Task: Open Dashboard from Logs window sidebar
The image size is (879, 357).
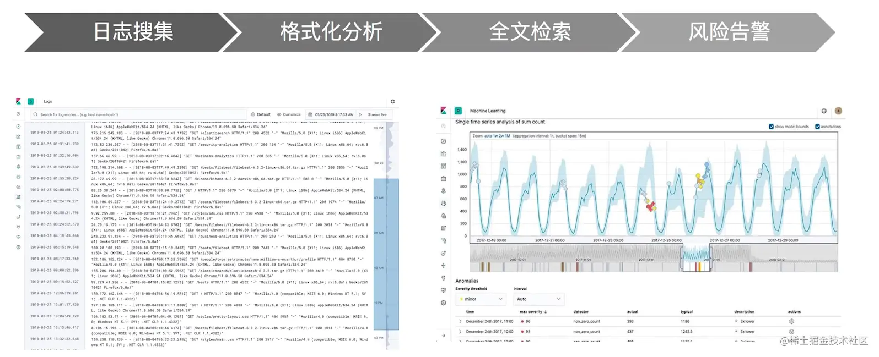Action: [18, 146]
